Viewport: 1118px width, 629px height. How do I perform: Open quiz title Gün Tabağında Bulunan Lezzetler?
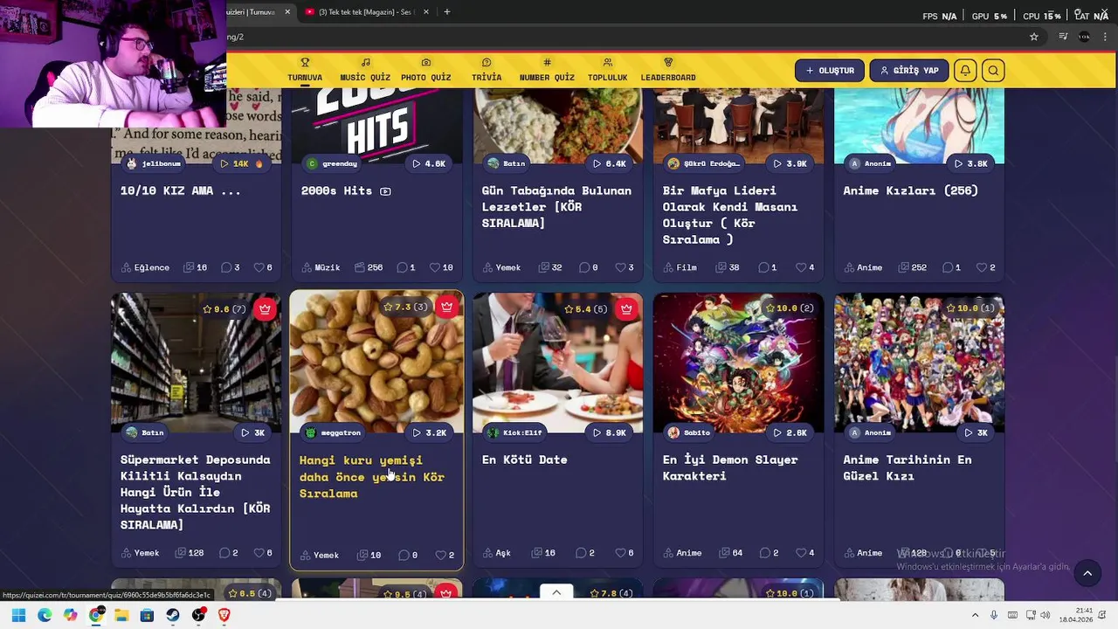coord(556,207)
